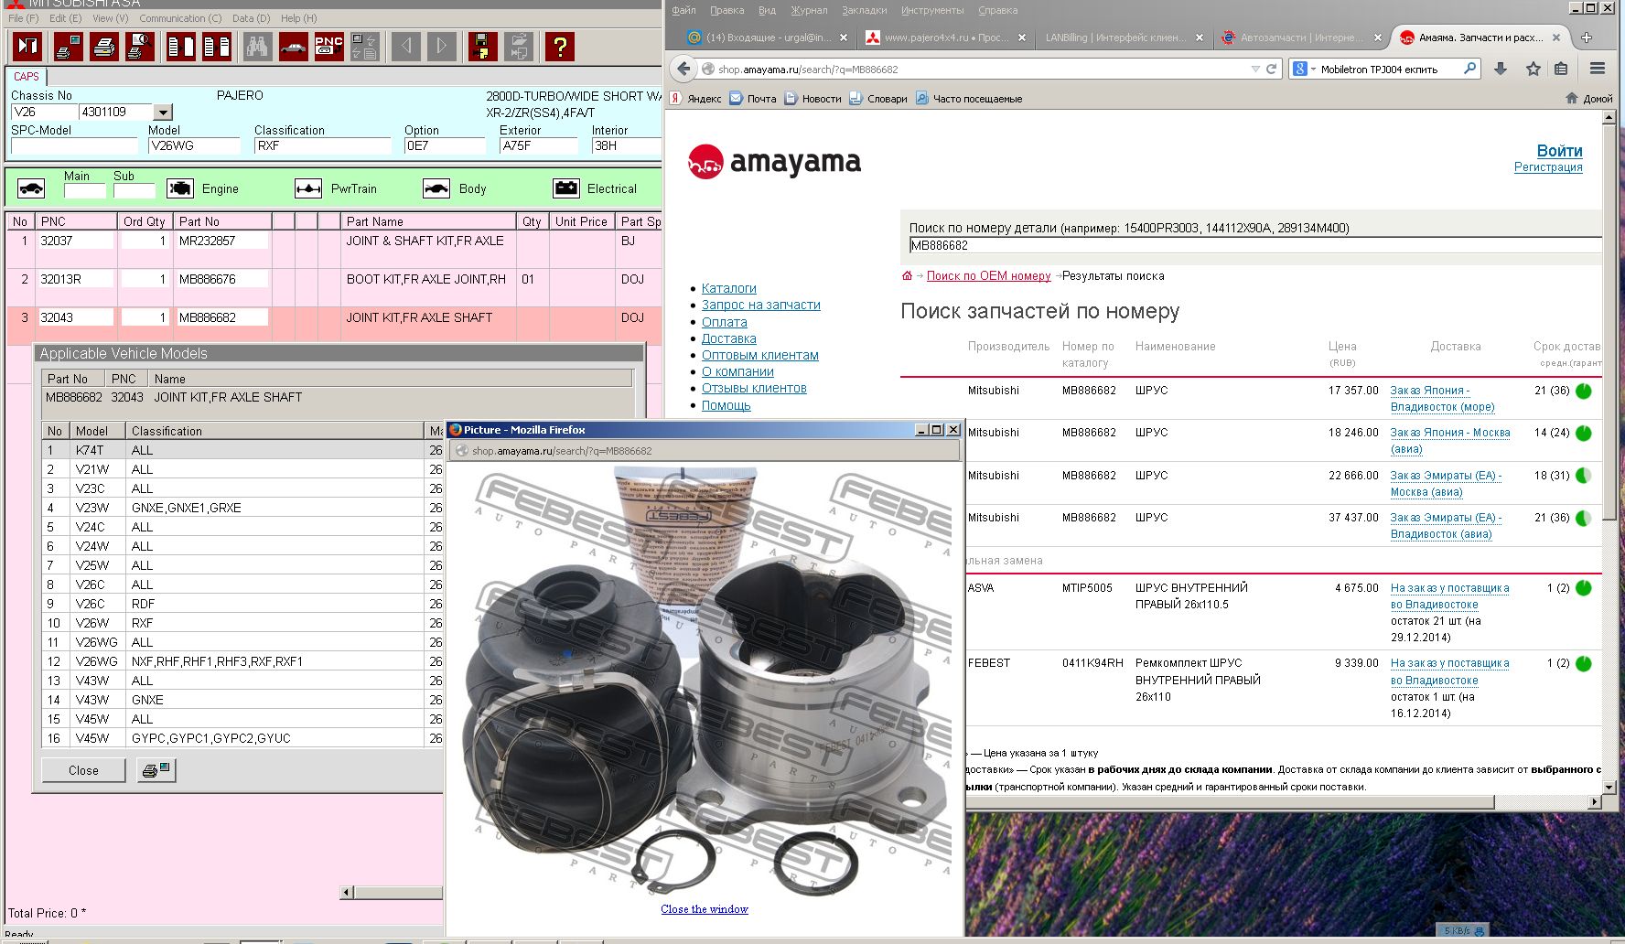Screen dimensions: 1625x944
Task: Open help with the question mark icon
Action: click(x=559, y=46)
